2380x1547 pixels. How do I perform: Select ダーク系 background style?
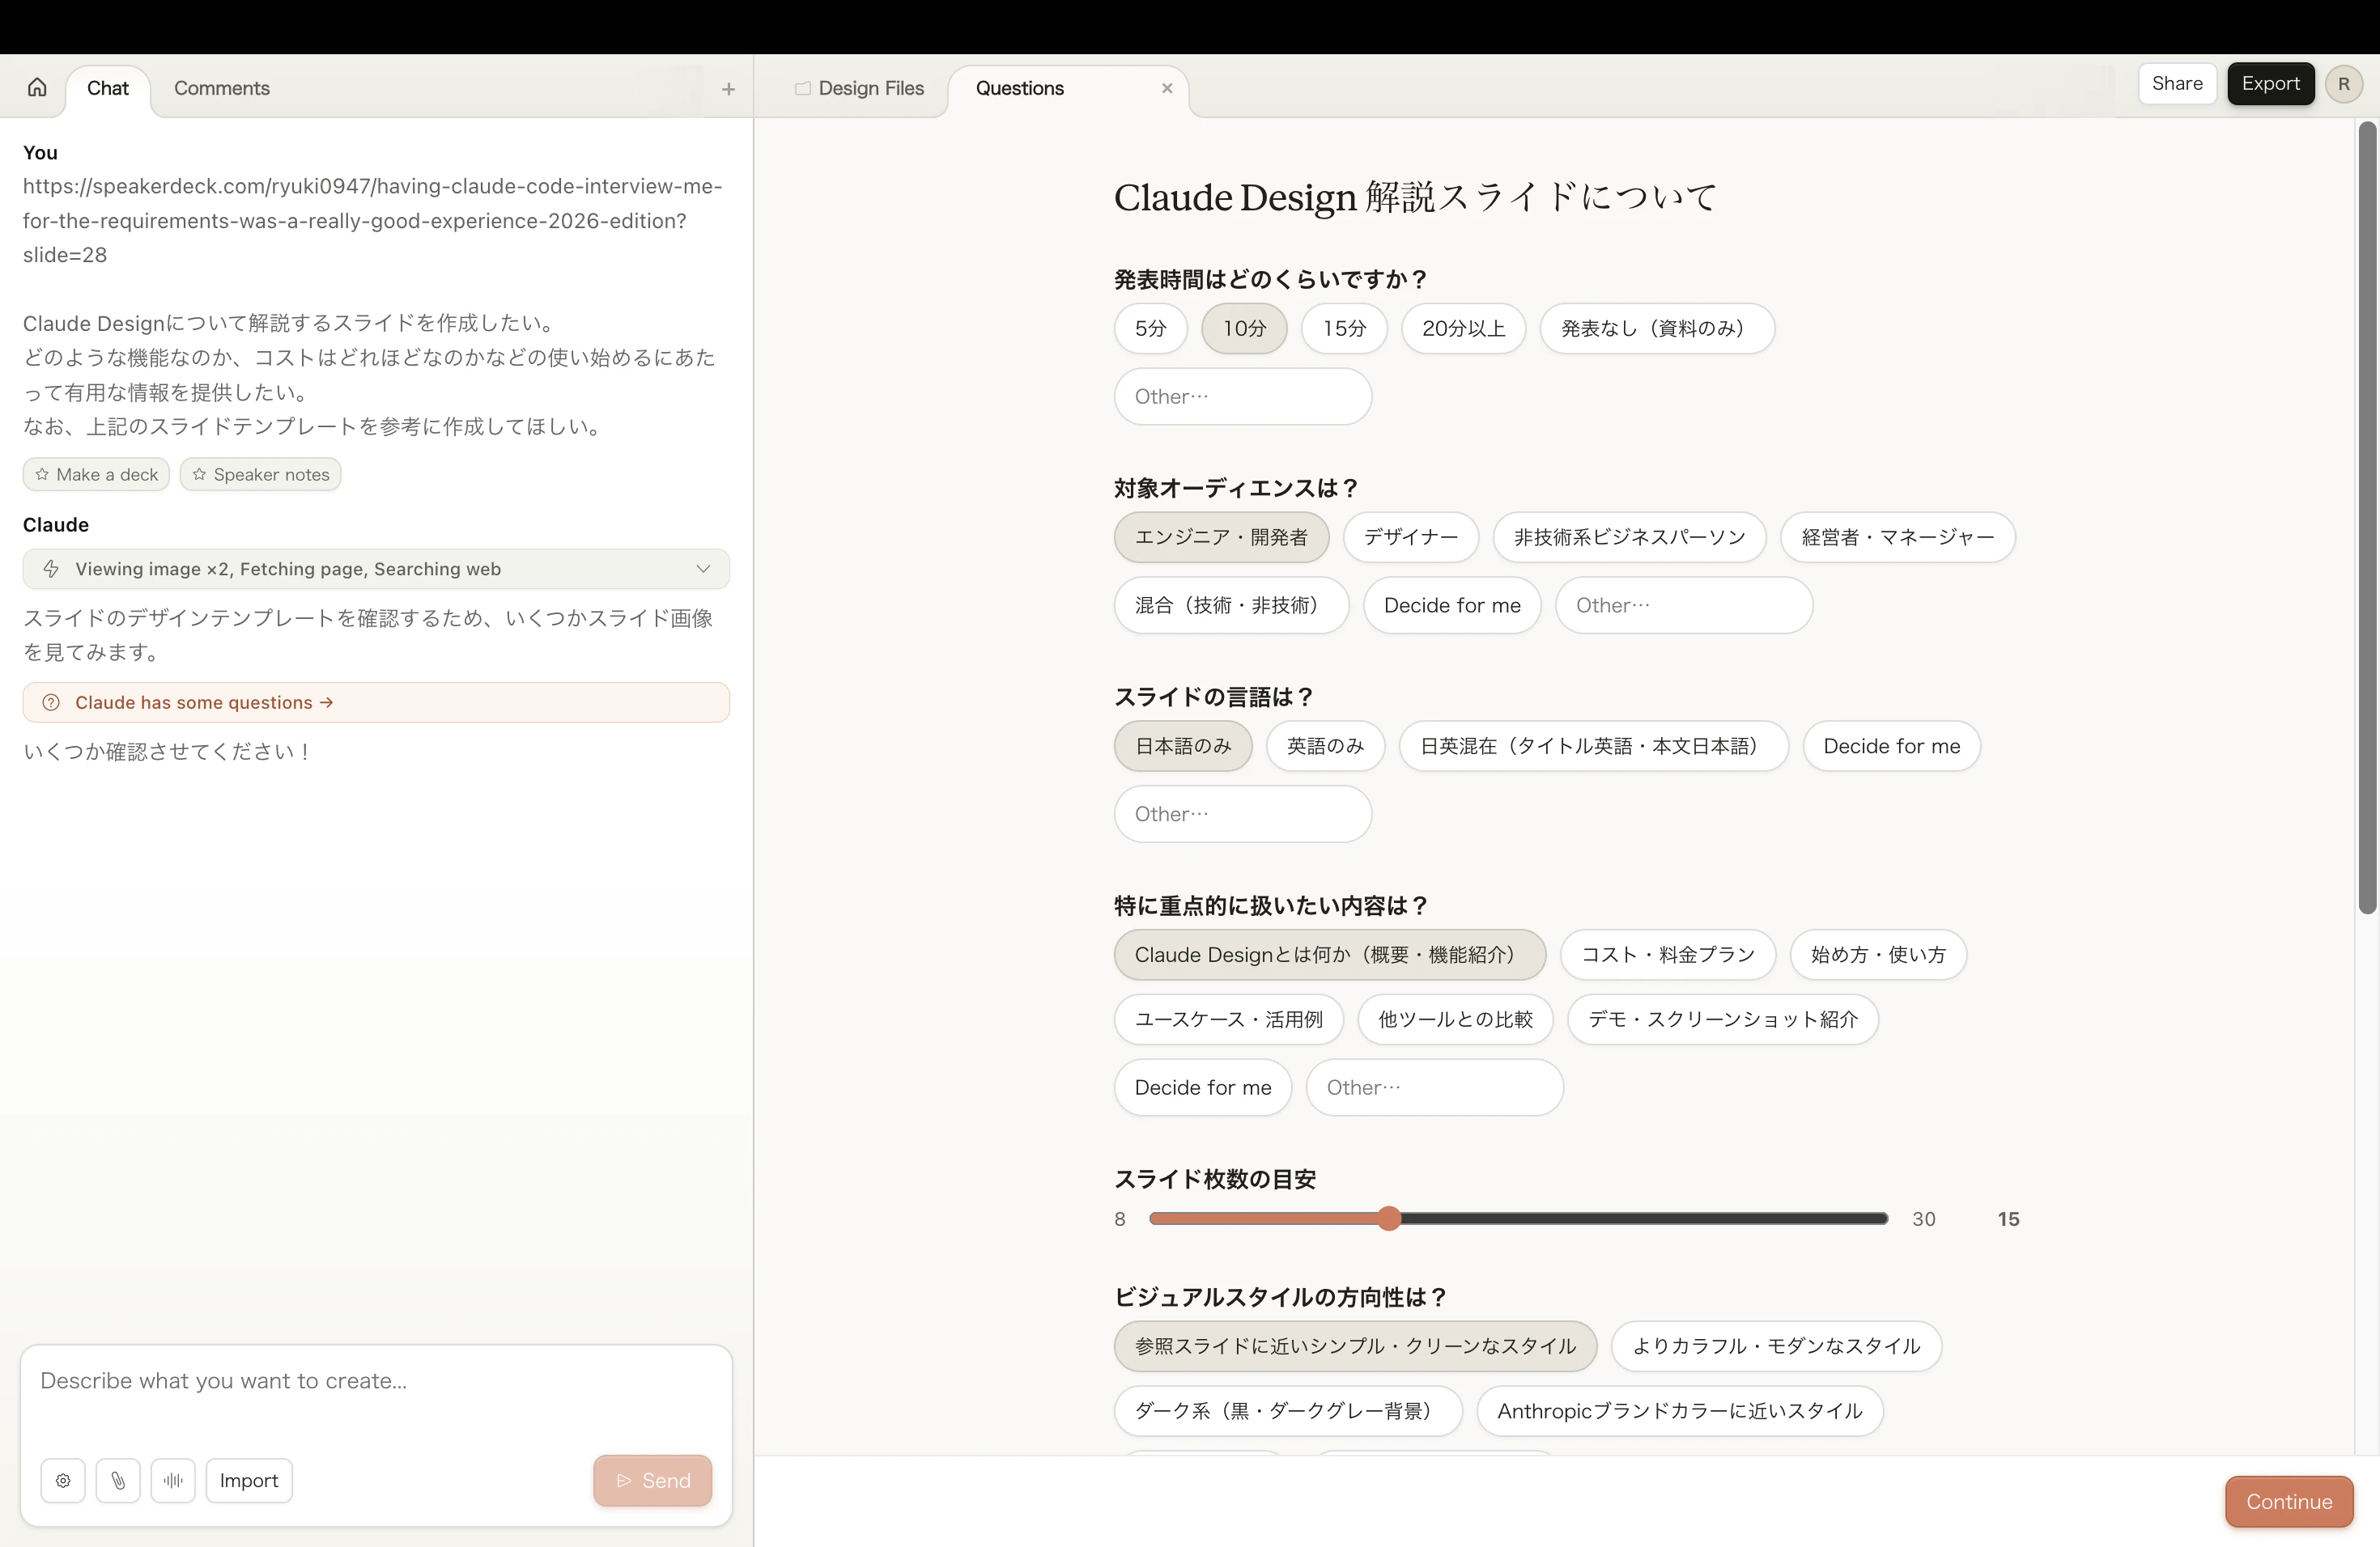click(1288, 1410)
